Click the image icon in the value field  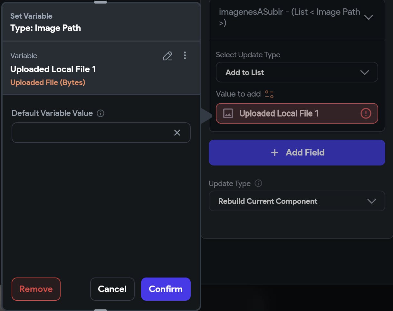coord(228,113)
